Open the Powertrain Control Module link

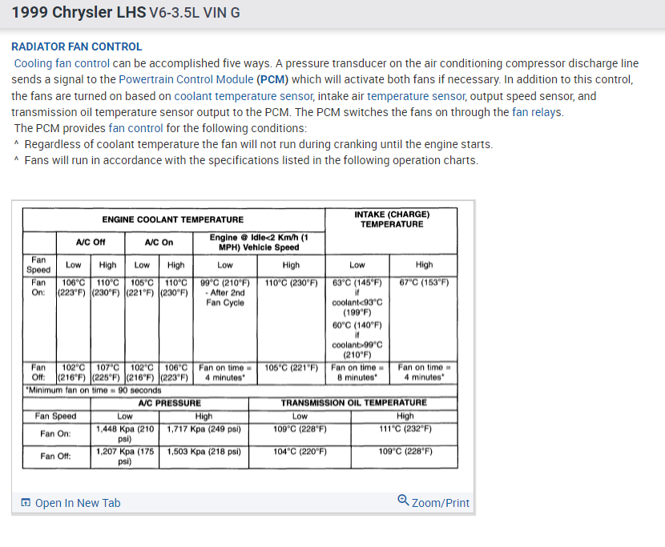coord(186,80)
